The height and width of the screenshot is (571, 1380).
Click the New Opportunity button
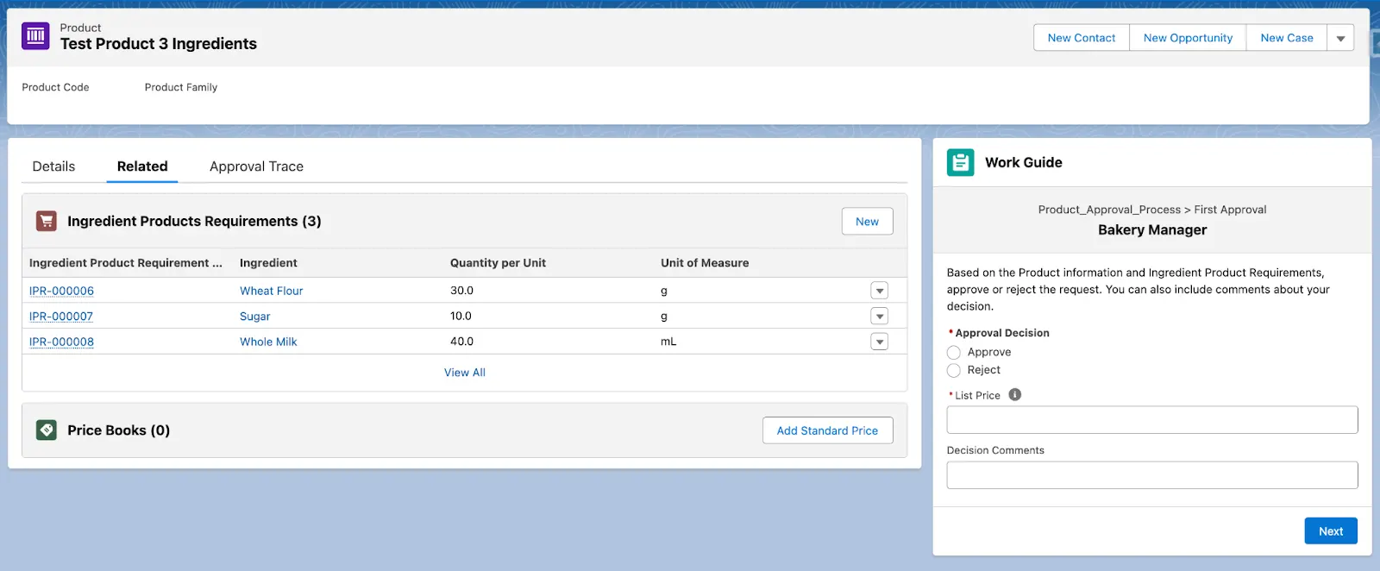click(x=1188, y=38)
